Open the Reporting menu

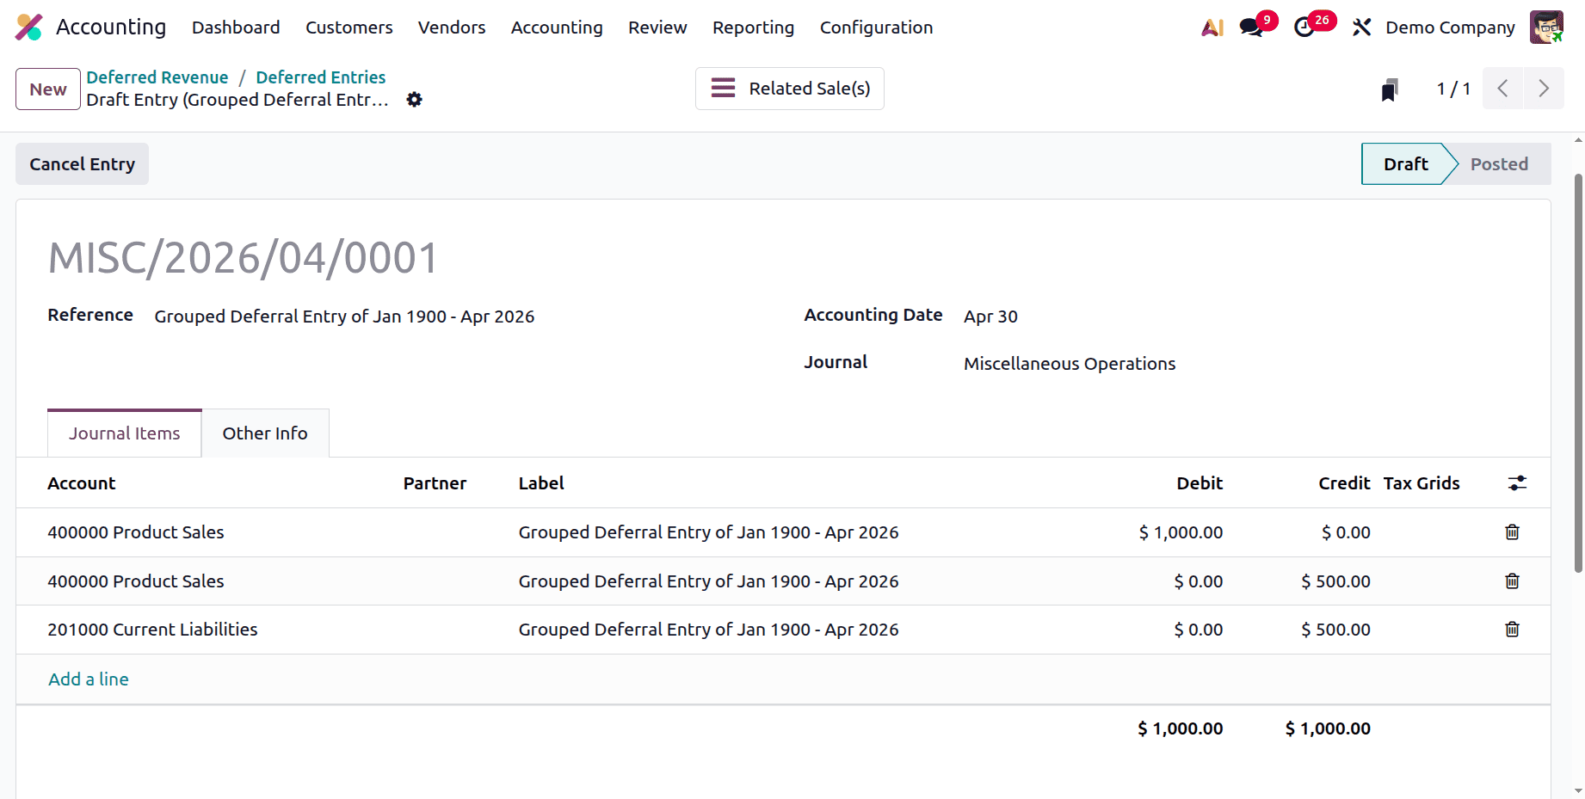[x=753, y=27]
